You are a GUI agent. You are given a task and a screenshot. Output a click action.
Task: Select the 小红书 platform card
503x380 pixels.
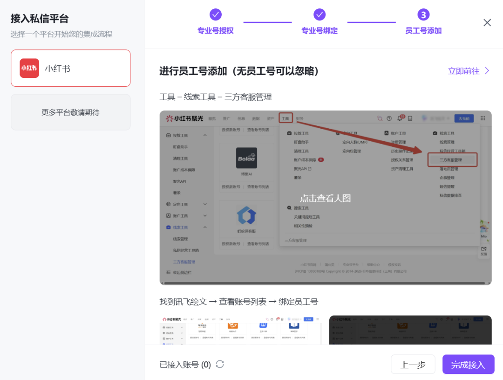71,68
